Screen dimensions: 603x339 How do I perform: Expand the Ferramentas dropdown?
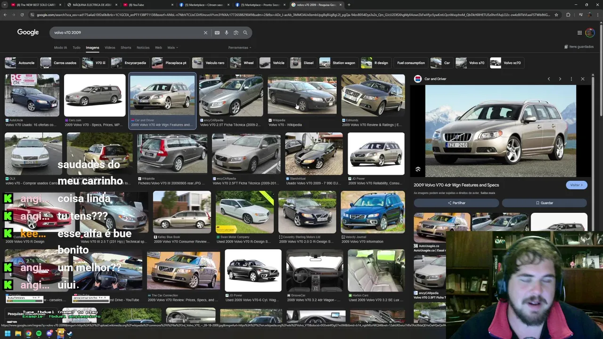[x=240, y=48]
